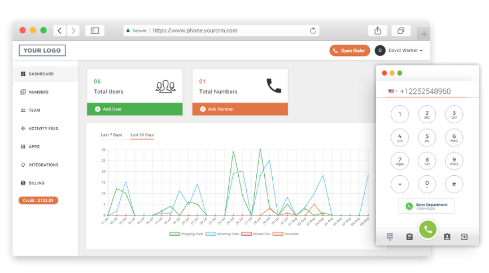Switch to the Last 30 Days tab
This screenshot has width=489, height=273.
pyautogui.click(x=142, y=135)
